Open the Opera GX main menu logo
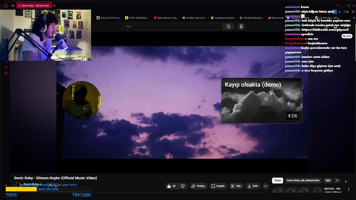Viewport: 356px width, 200px height. (6, 6)
